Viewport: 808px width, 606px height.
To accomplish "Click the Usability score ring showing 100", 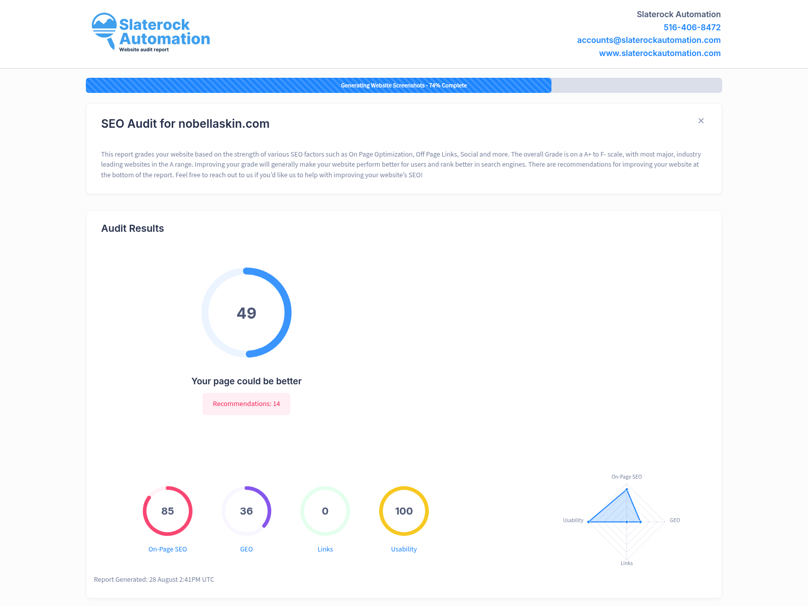I will (x=404, y=511).
